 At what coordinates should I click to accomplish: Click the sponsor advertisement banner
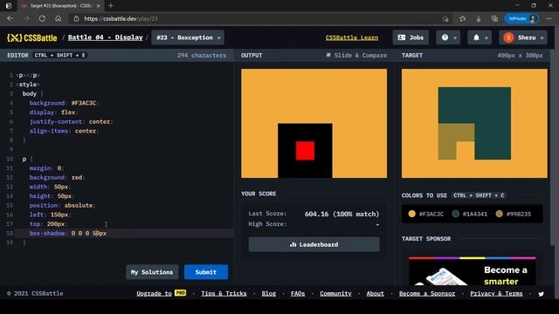point(473,270)
